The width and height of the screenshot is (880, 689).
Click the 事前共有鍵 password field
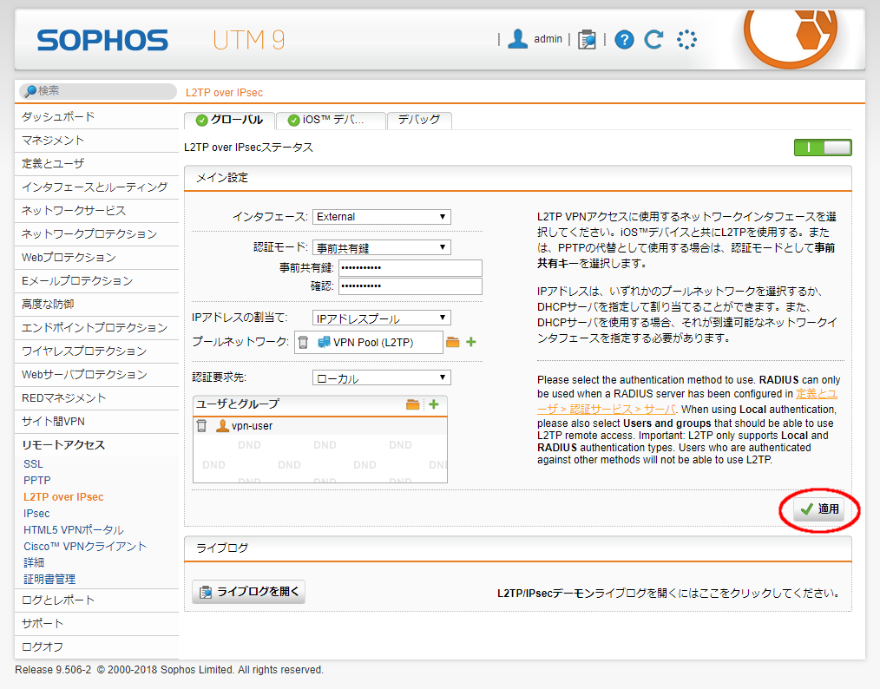[x=410, y=268]
